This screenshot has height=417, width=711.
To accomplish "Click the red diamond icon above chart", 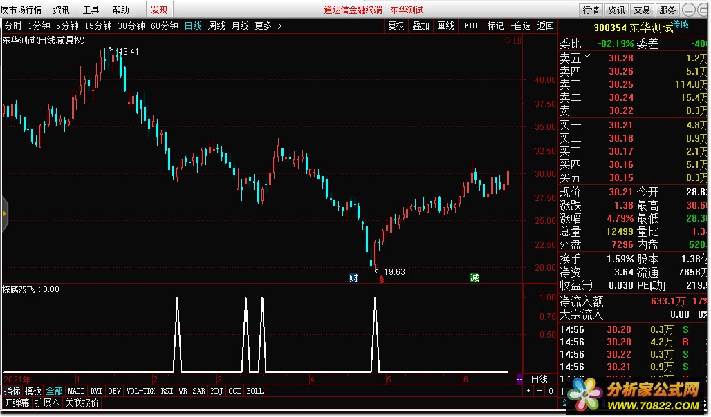I will (507, 40).
